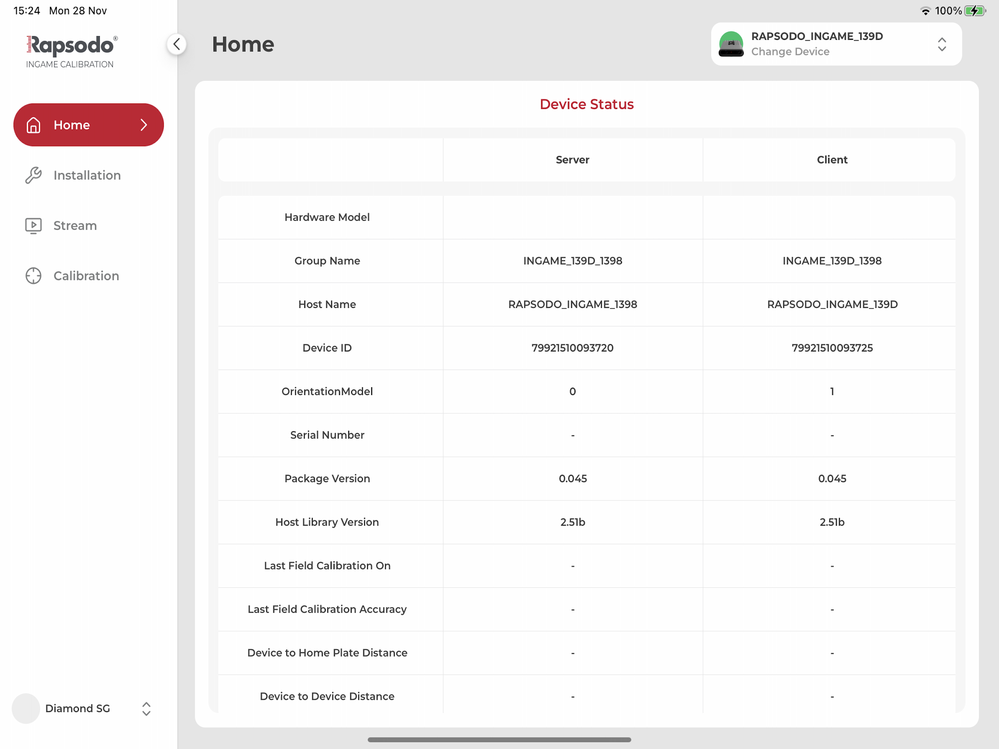999x749 pixels.
Task: Click the Server Host Library Version 2.51b
Action: coord(573,522)
